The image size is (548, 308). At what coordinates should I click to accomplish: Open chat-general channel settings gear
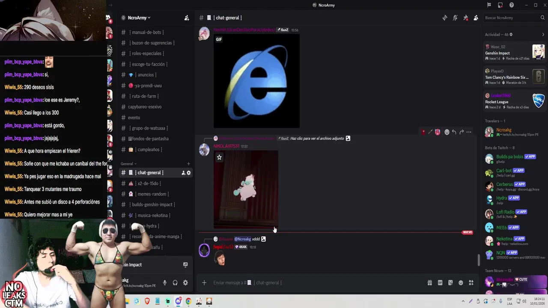(189, 173)
